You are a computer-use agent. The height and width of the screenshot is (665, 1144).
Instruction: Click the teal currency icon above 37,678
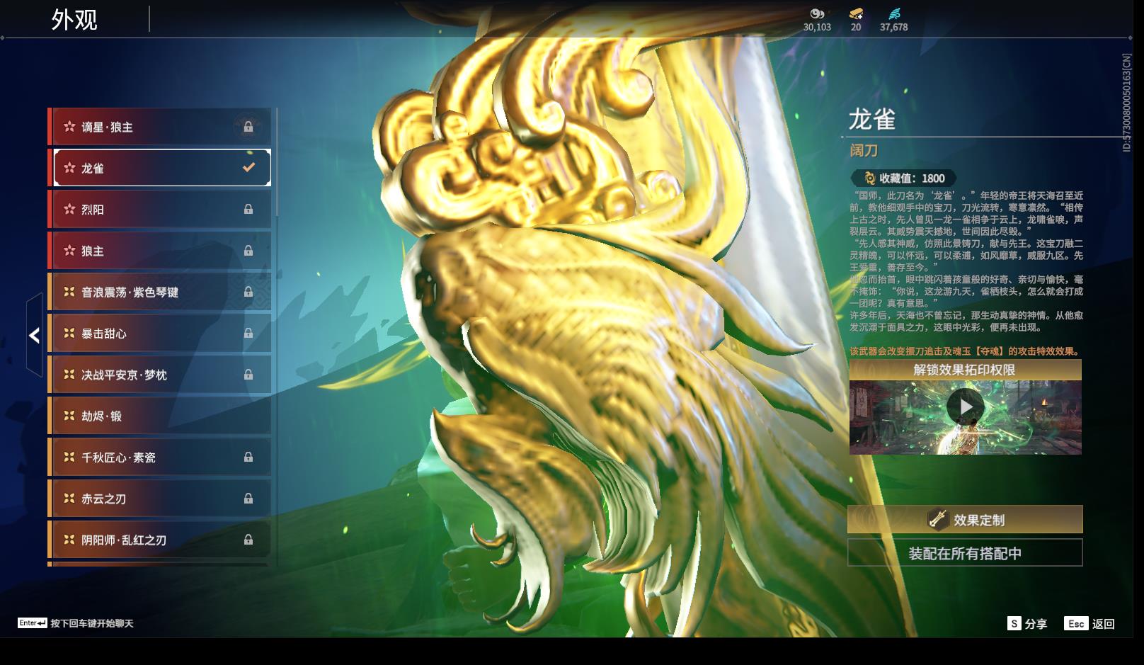894,13
